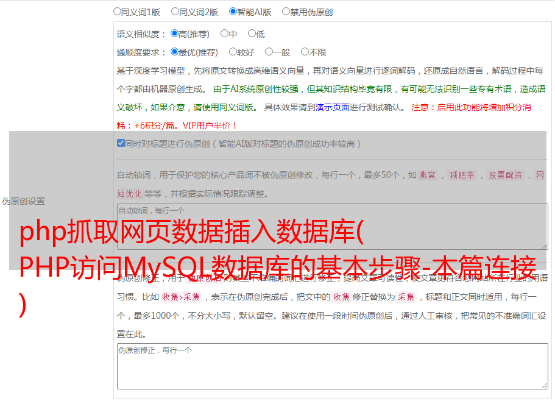The image size is (555, 401).
Task: Select 不限 for 通顺度要求
Action: pyautogui.click(x=305, y=52)
